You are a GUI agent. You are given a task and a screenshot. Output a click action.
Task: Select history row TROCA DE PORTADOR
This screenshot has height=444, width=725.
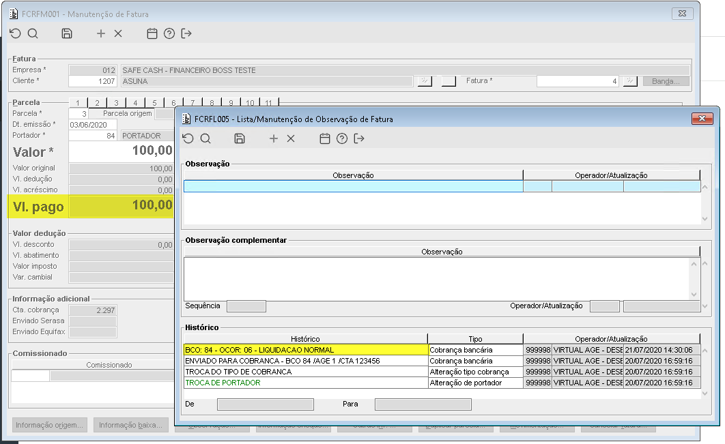coord(306,383)
